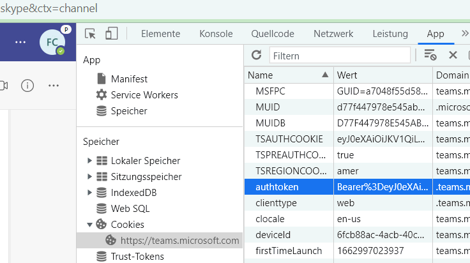Image resolution: width=470 pixels, height=263 pixels.
Task: Select the MUIDB cookie name
Action: 270,123
